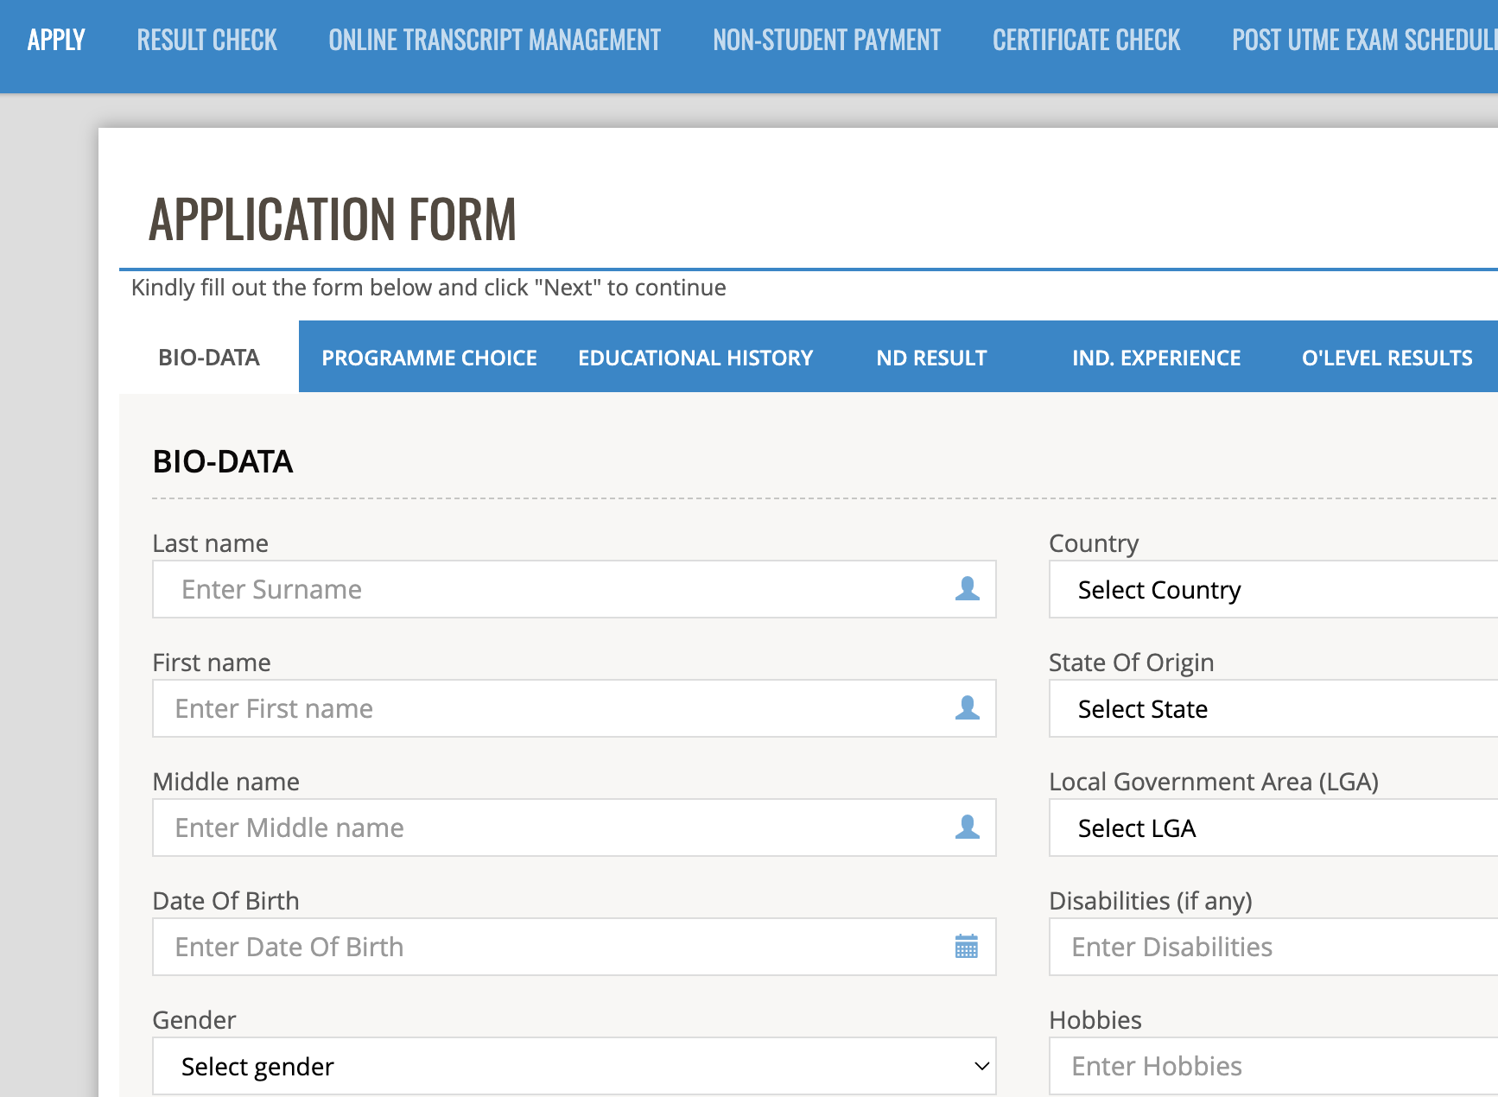Click the APPLICATION FORM heading
The width and height of the screenshot is (1498, 1097).
click(333, 219)
